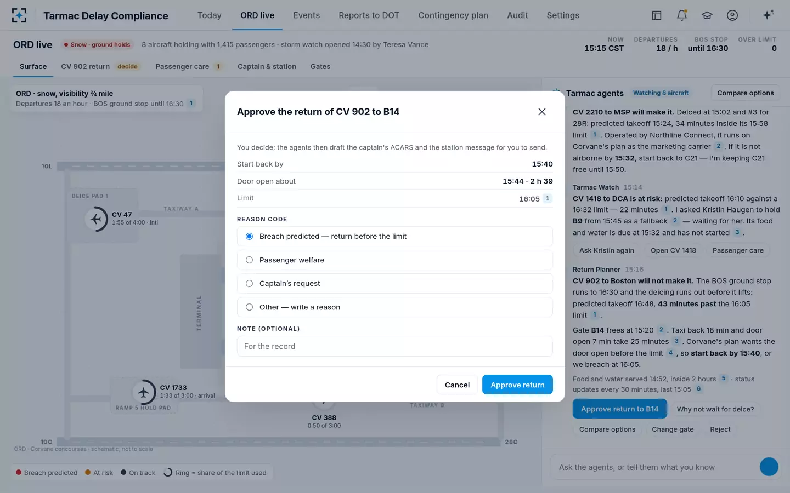
Task: Open the user account icon
Action: 732,15
